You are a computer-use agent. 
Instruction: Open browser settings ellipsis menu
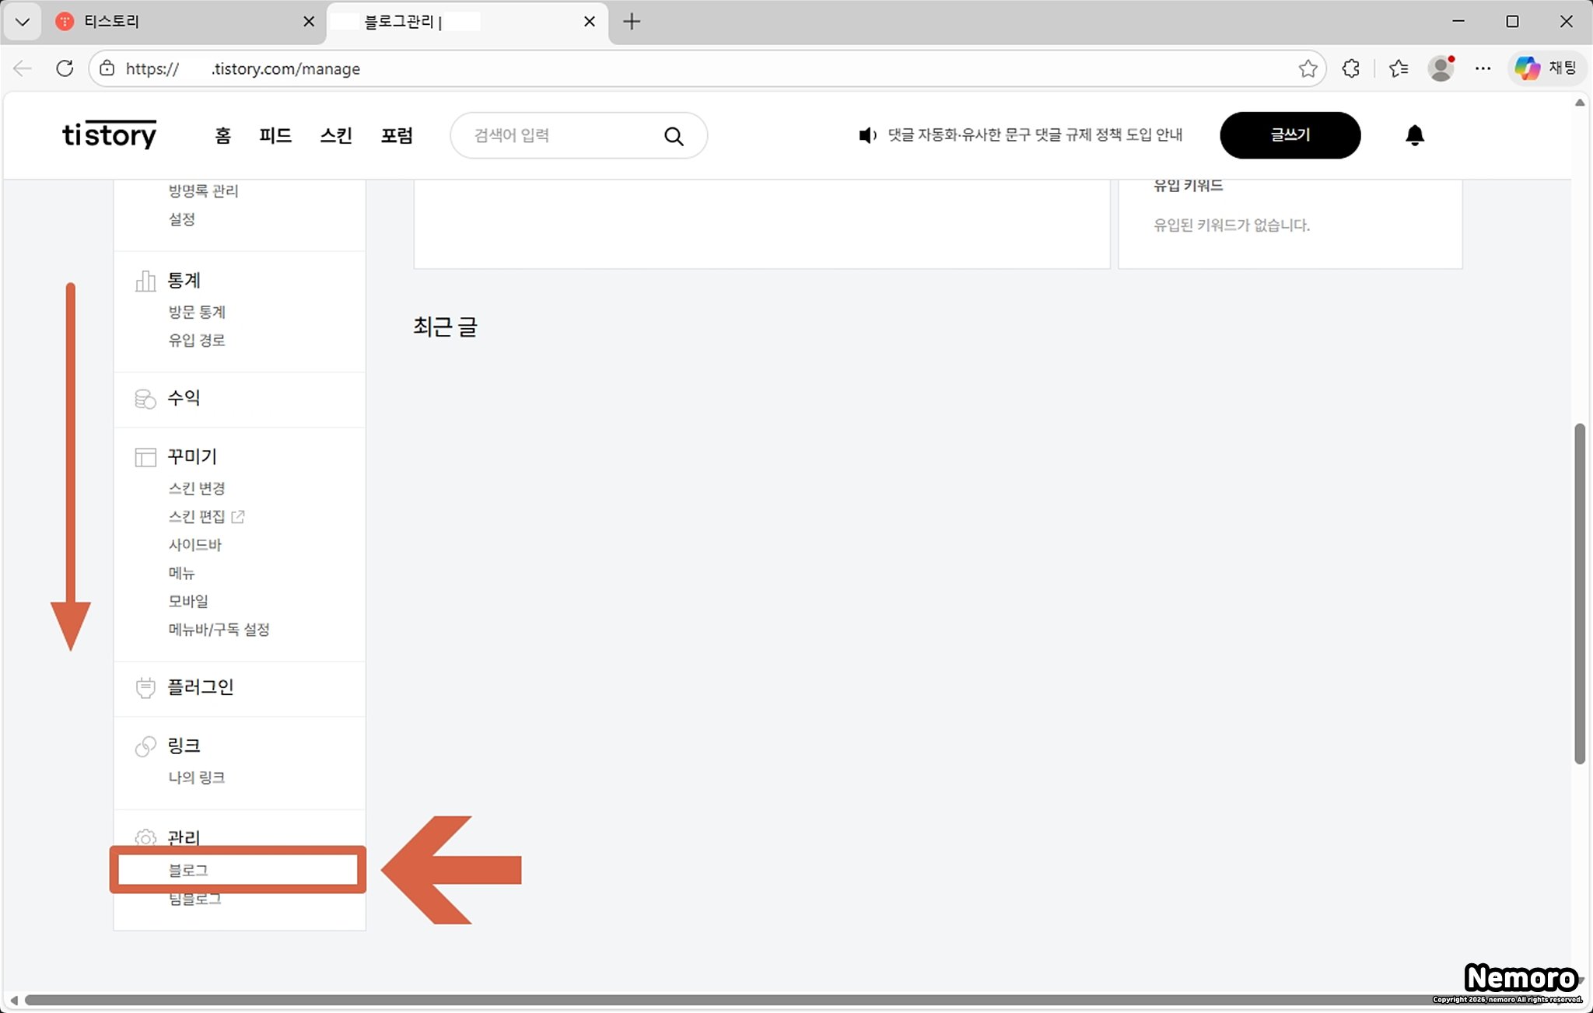click(x=1483, y=68)
